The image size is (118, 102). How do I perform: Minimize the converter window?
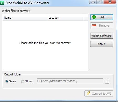(93, 2)
